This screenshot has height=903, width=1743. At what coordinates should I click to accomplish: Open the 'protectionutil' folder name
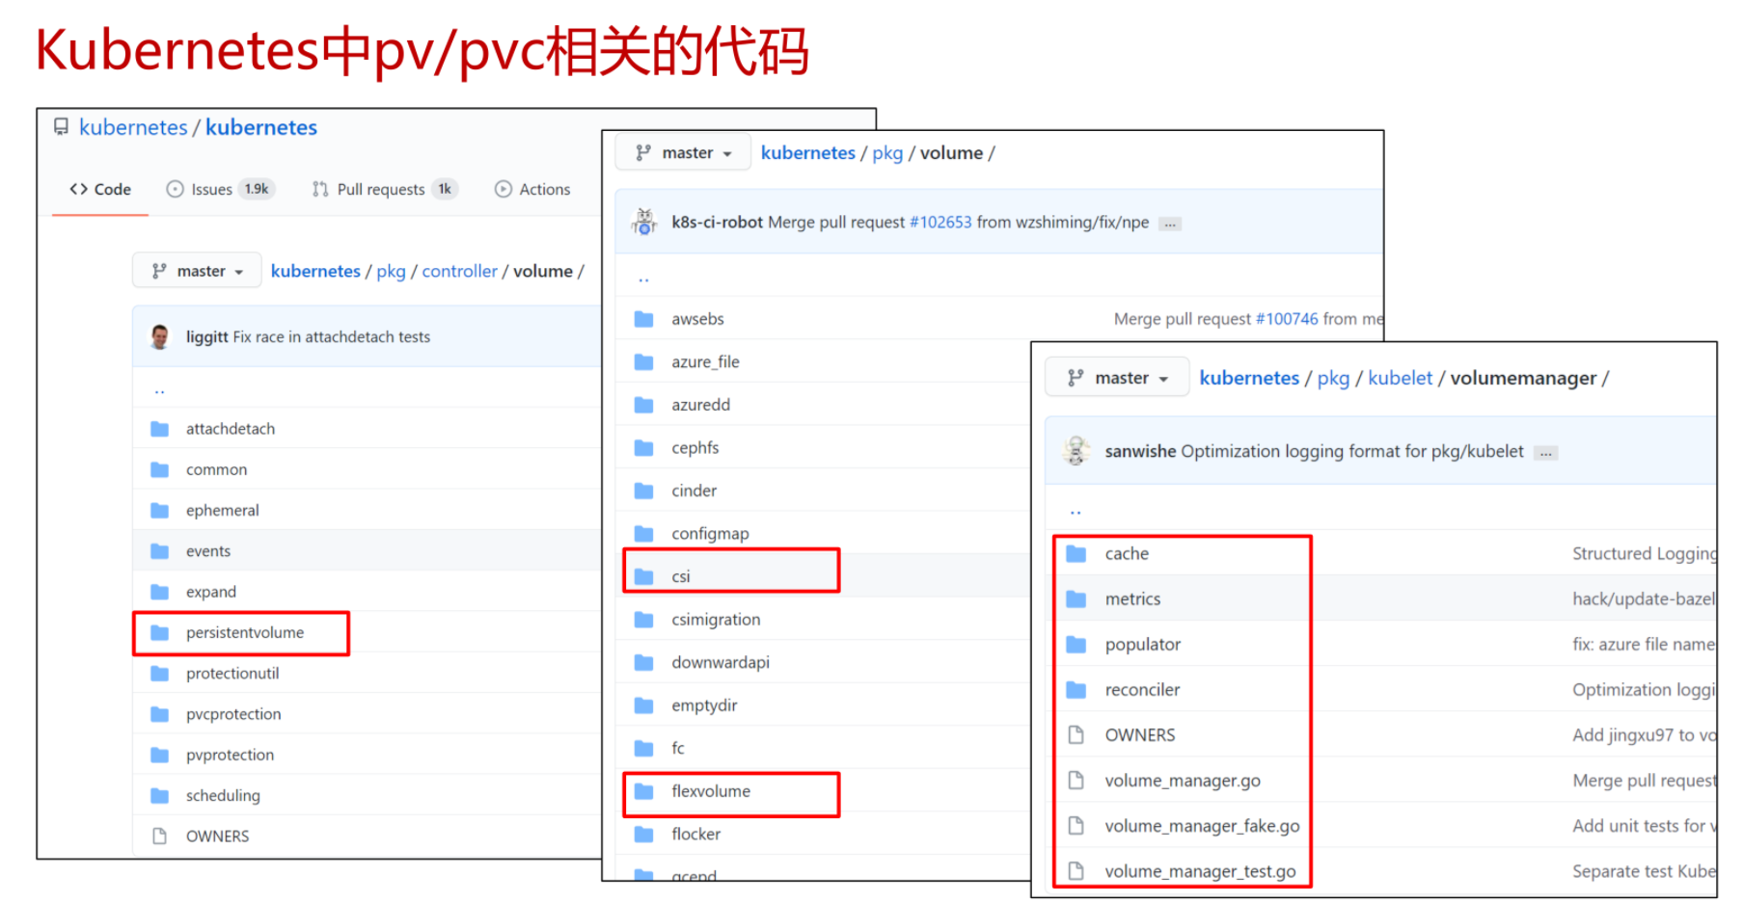(x=232, y=674)
